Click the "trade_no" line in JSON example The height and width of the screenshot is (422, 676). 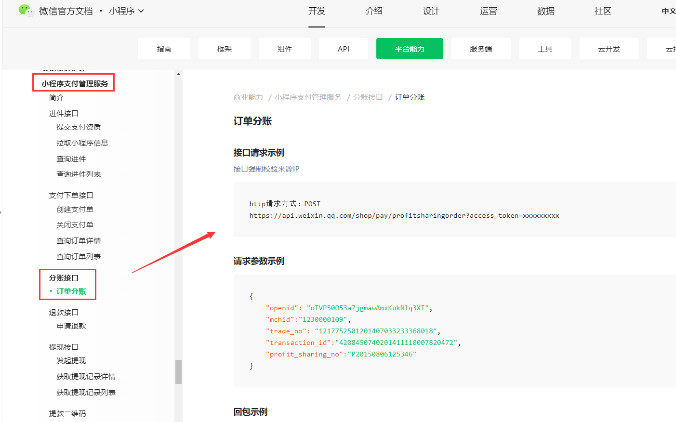click(353, 331)
